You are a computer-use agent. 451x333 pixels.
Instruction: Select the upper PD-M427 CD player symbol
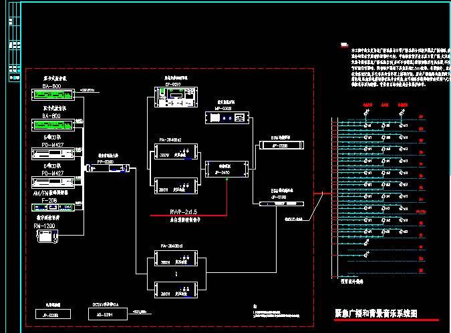[53, 153]
